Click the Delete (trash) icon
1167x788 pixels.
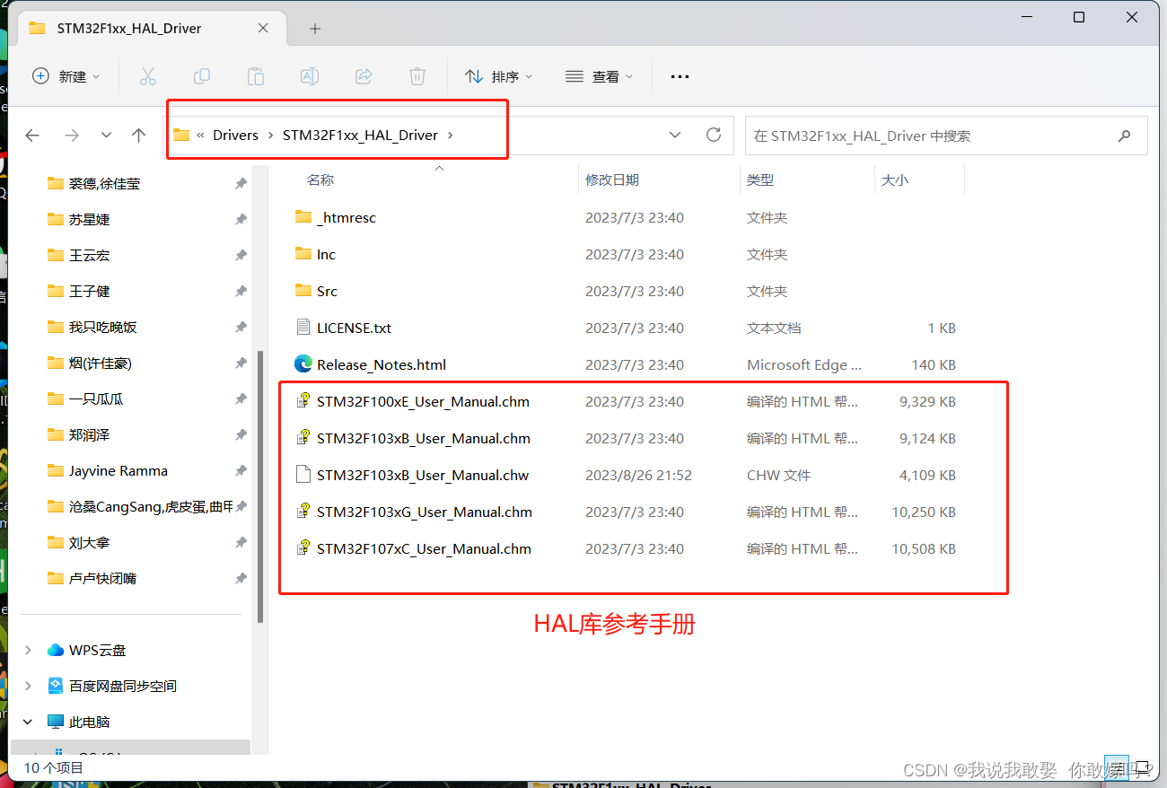point(417,76)
